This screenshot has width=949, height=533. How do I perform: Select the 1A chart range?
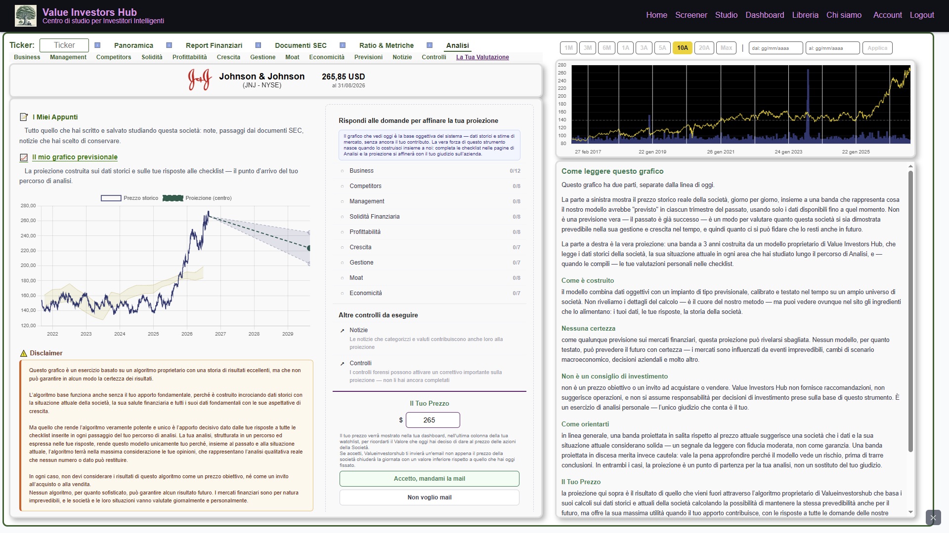tap(625, 48)
